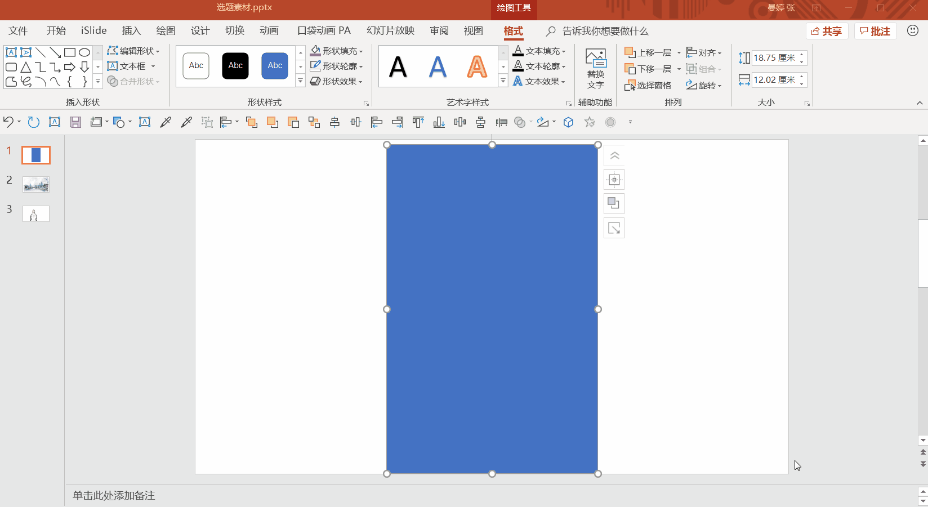
Task: Open Text Outline (文本轮廓) dropdown
Action: point(539,66)
